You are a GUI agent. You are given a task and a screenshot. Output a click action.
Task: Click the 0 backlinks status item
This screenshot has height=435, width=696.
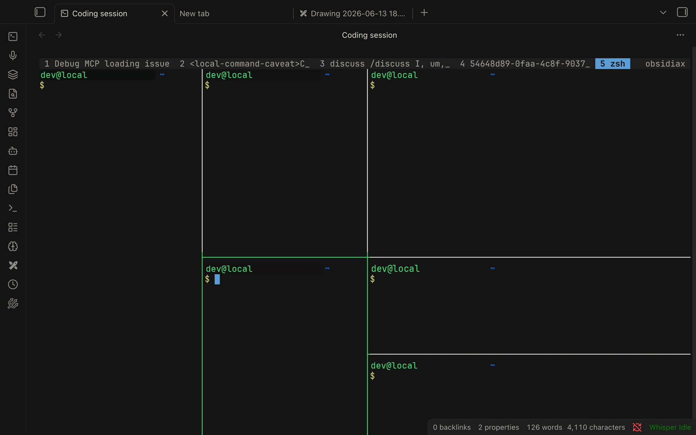coord(452,427)
